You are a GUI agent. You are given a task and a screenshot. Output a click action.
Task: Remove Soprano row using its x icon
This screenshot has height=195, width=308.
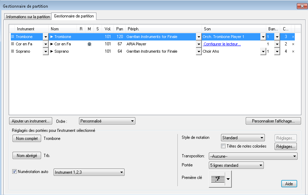tap(293, 51)
